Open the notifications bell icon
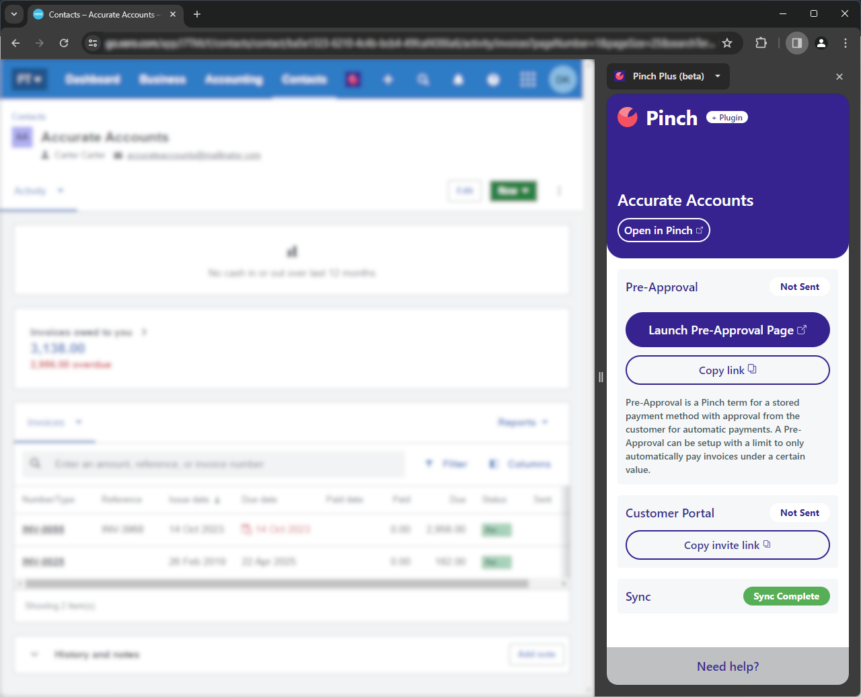This screenshot has height=697, width=861. 458,79
